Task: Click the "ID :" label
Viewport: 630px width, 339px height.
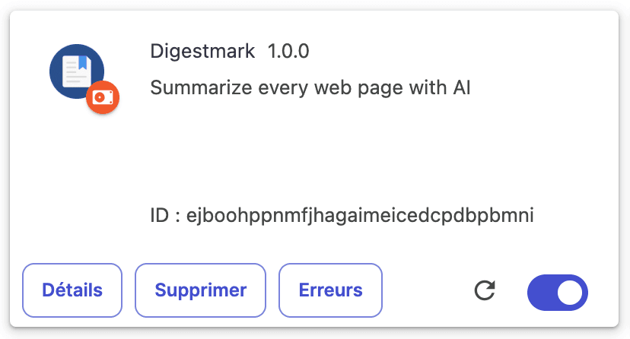Action: click(x=165, y=215)
